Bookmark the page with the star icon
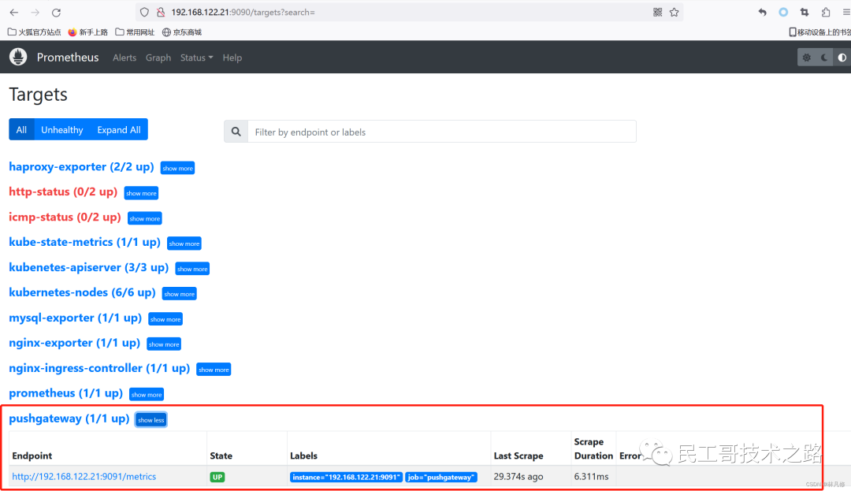Image resolution: width=851 pixels, height=491 pixels. tap(674, 12)
